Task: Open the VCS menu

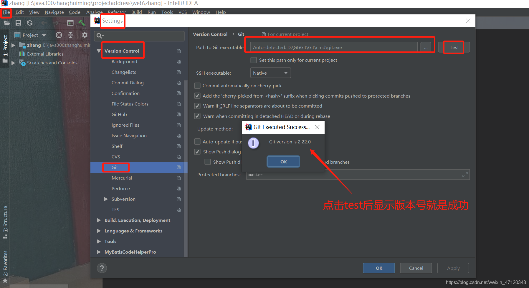Action: pos(183,12)
